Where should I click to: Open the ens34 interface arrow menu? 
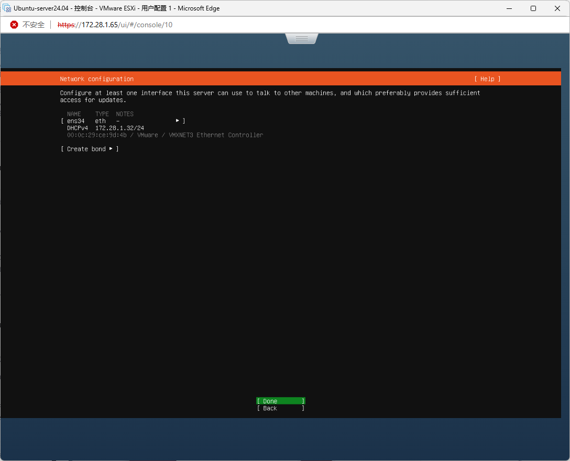(x=178, y=121)
